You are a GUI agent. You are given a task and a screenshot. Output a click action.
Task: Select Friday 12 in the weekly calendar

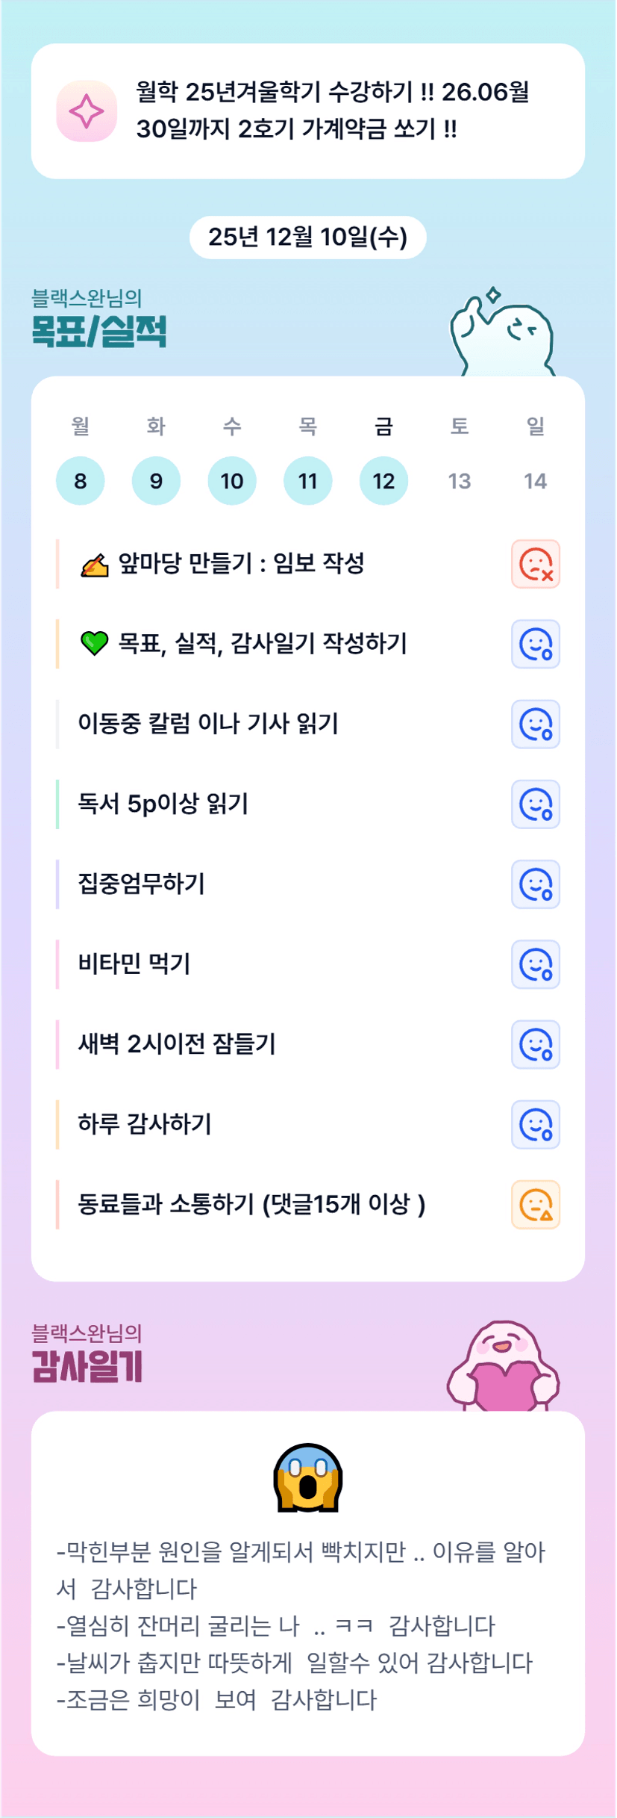click(383, 480)
